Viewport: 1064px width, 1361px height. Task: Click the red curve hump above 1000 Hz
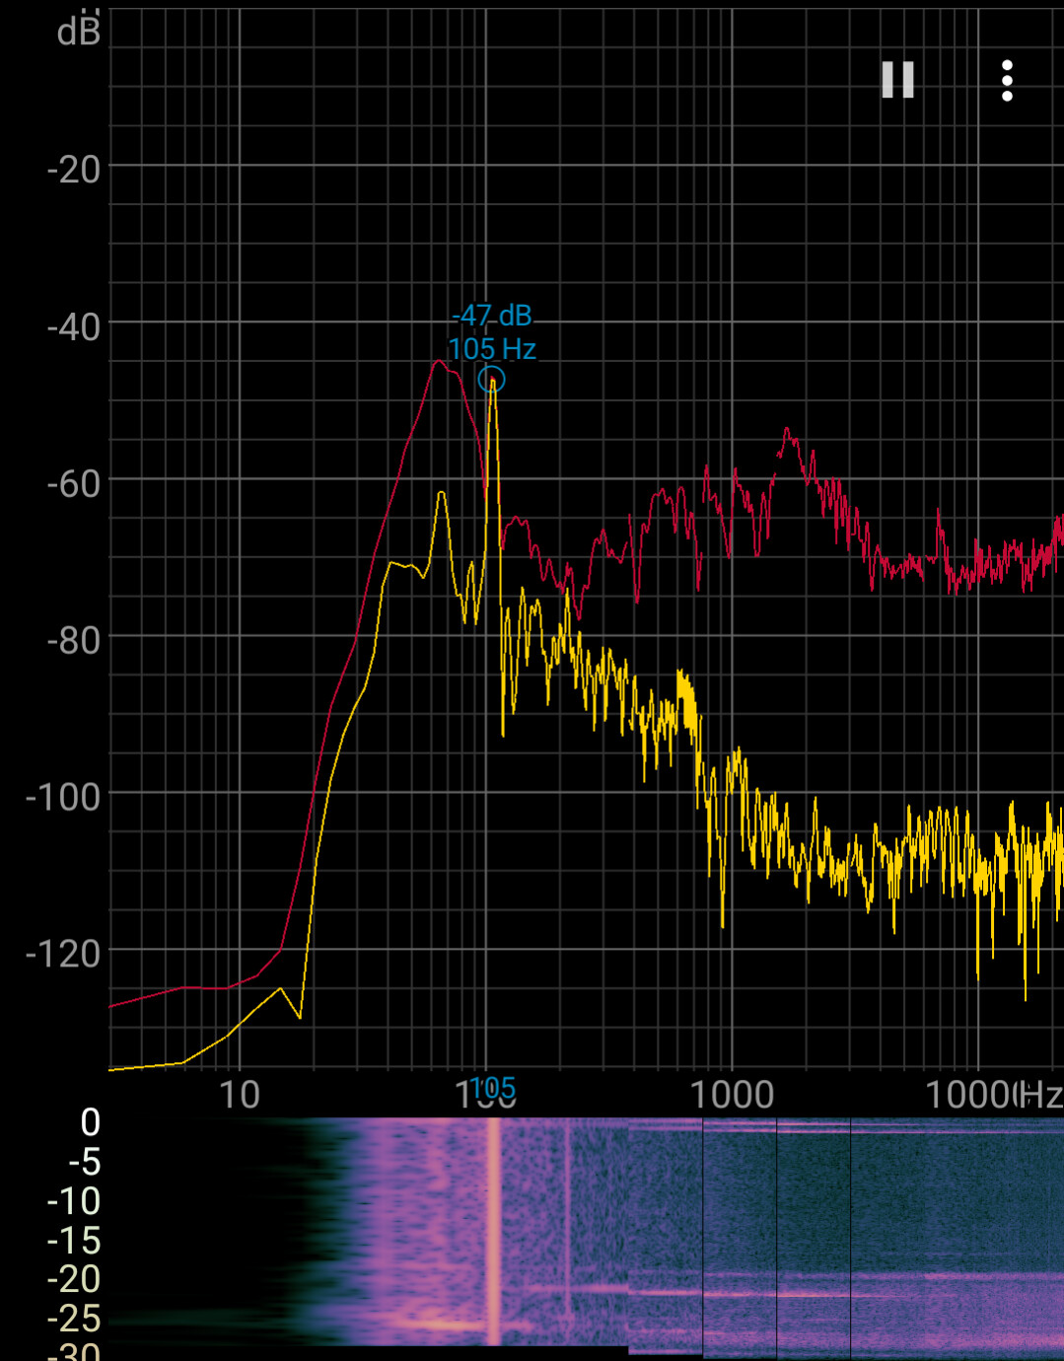787,431
